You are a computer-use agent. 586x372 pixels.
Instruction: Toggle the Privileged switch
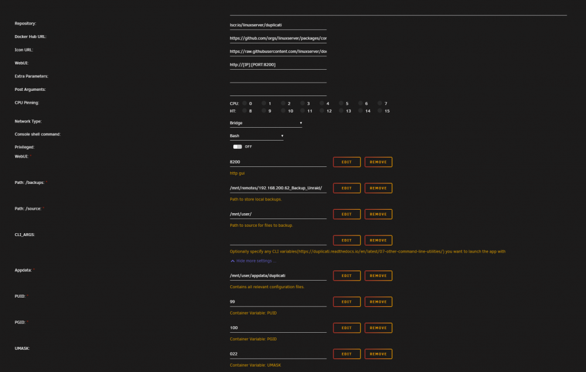click(237, 147)
